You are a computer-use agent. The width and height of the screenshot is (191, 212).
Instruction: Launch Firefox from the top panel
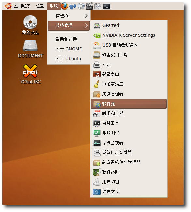(65, 6)
